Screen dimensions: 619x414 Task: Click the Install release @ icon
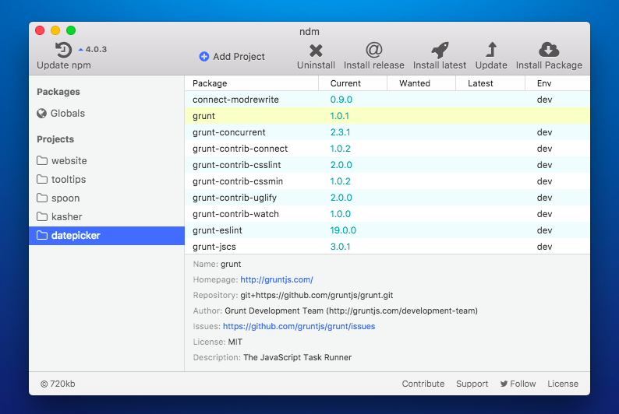[x=374, y=50]
